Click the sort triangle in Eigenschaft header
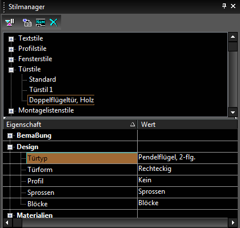The width and height of the screenshot is (240, 228). (x=133, y=125)
